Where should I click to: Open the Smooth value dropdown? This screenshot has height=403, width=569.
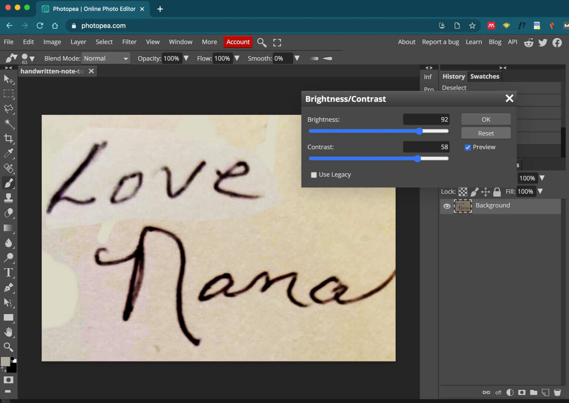(297, 58)
